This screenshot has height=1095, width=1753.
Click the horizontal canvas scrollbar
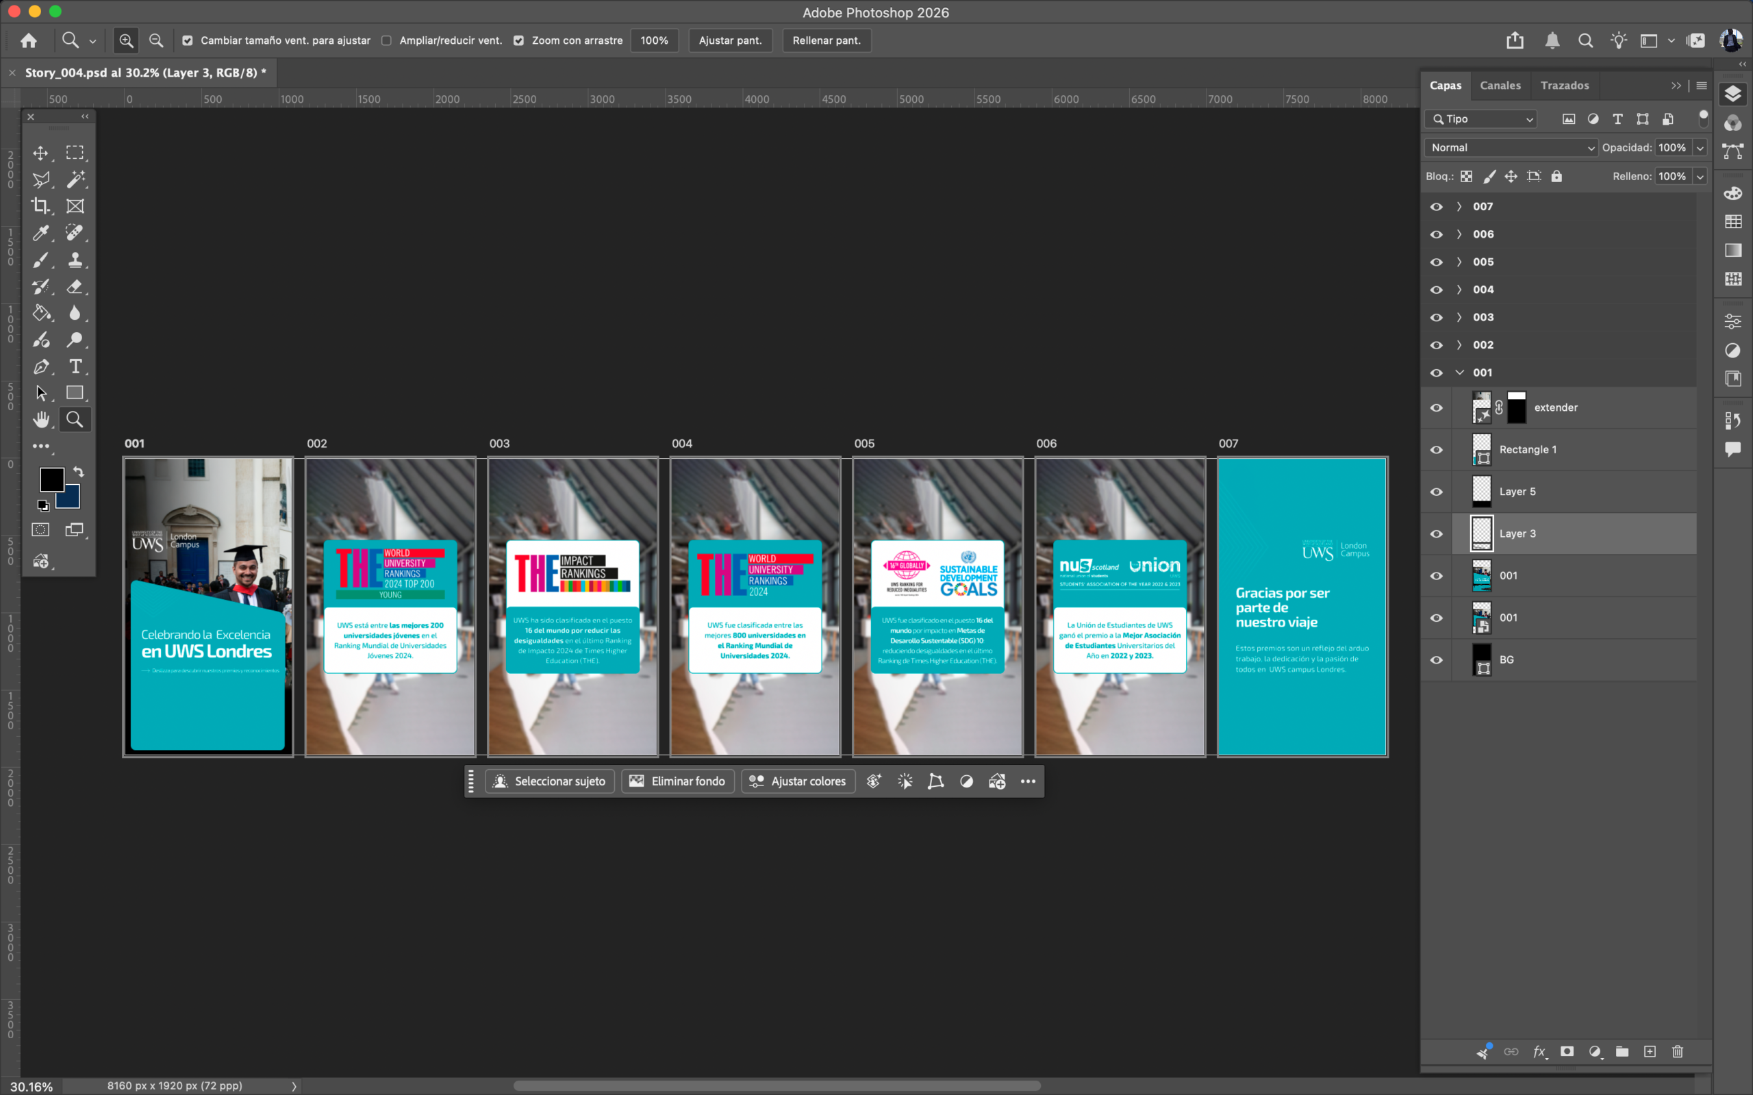[x=777, y=1085]
